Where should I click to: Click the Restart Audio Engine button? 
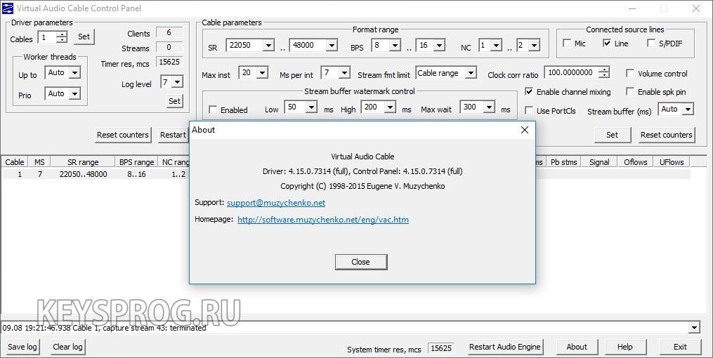(x=505, y=347)
